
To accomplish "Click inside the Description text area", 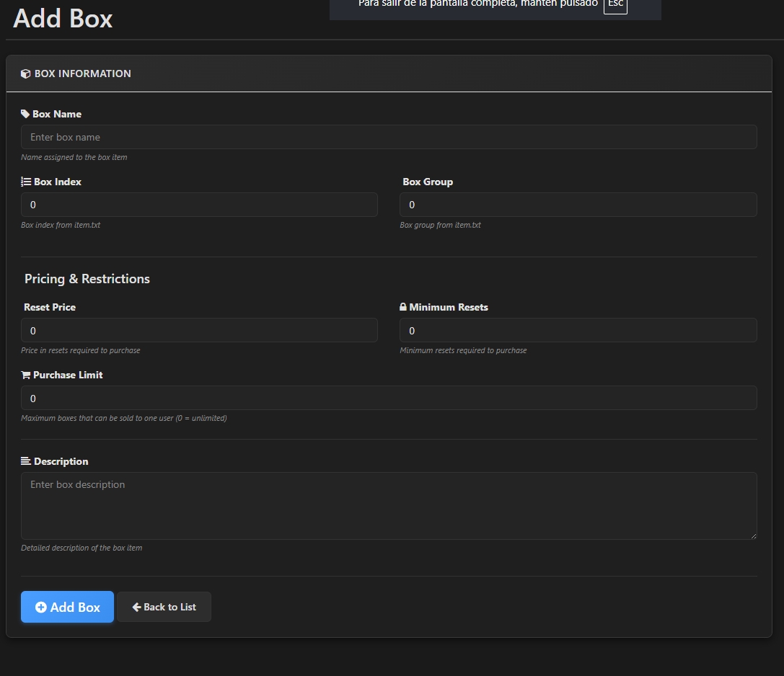I will click(x=389, y=506).
